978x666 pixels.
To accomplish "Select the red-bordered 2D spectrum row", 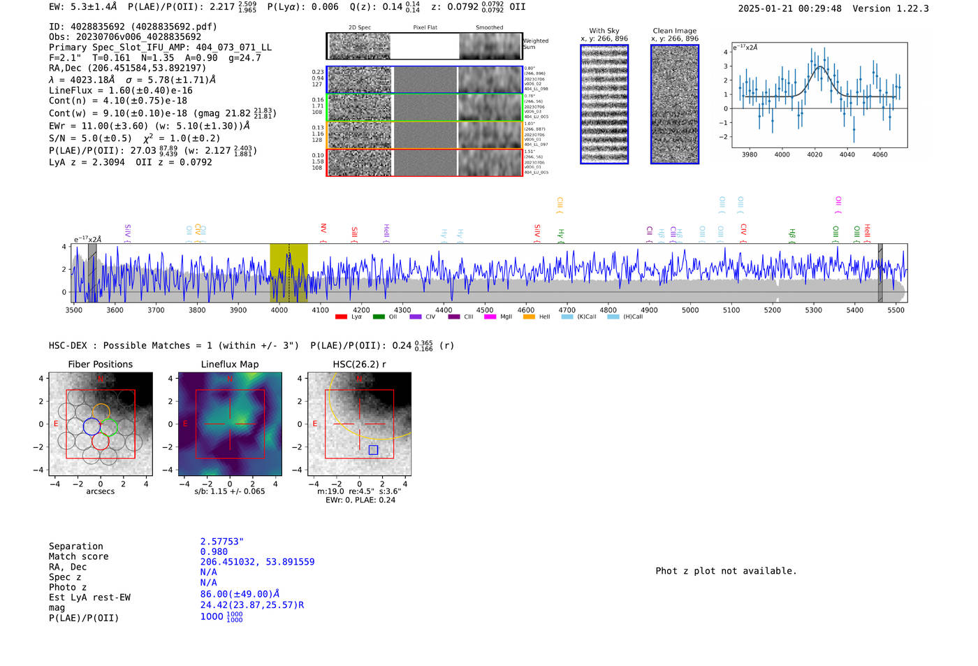I will point(424,163).
